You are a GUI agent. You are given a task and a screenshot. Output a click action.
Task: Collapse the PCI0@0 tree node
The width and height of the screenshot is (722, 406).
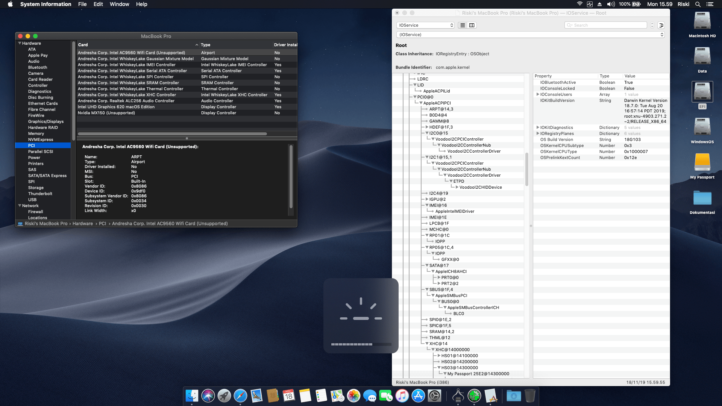pos(414,97)
